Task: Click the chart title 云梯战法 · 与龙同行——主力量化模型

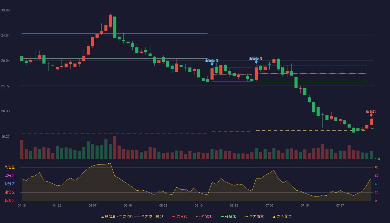Action: pos(132,216)
